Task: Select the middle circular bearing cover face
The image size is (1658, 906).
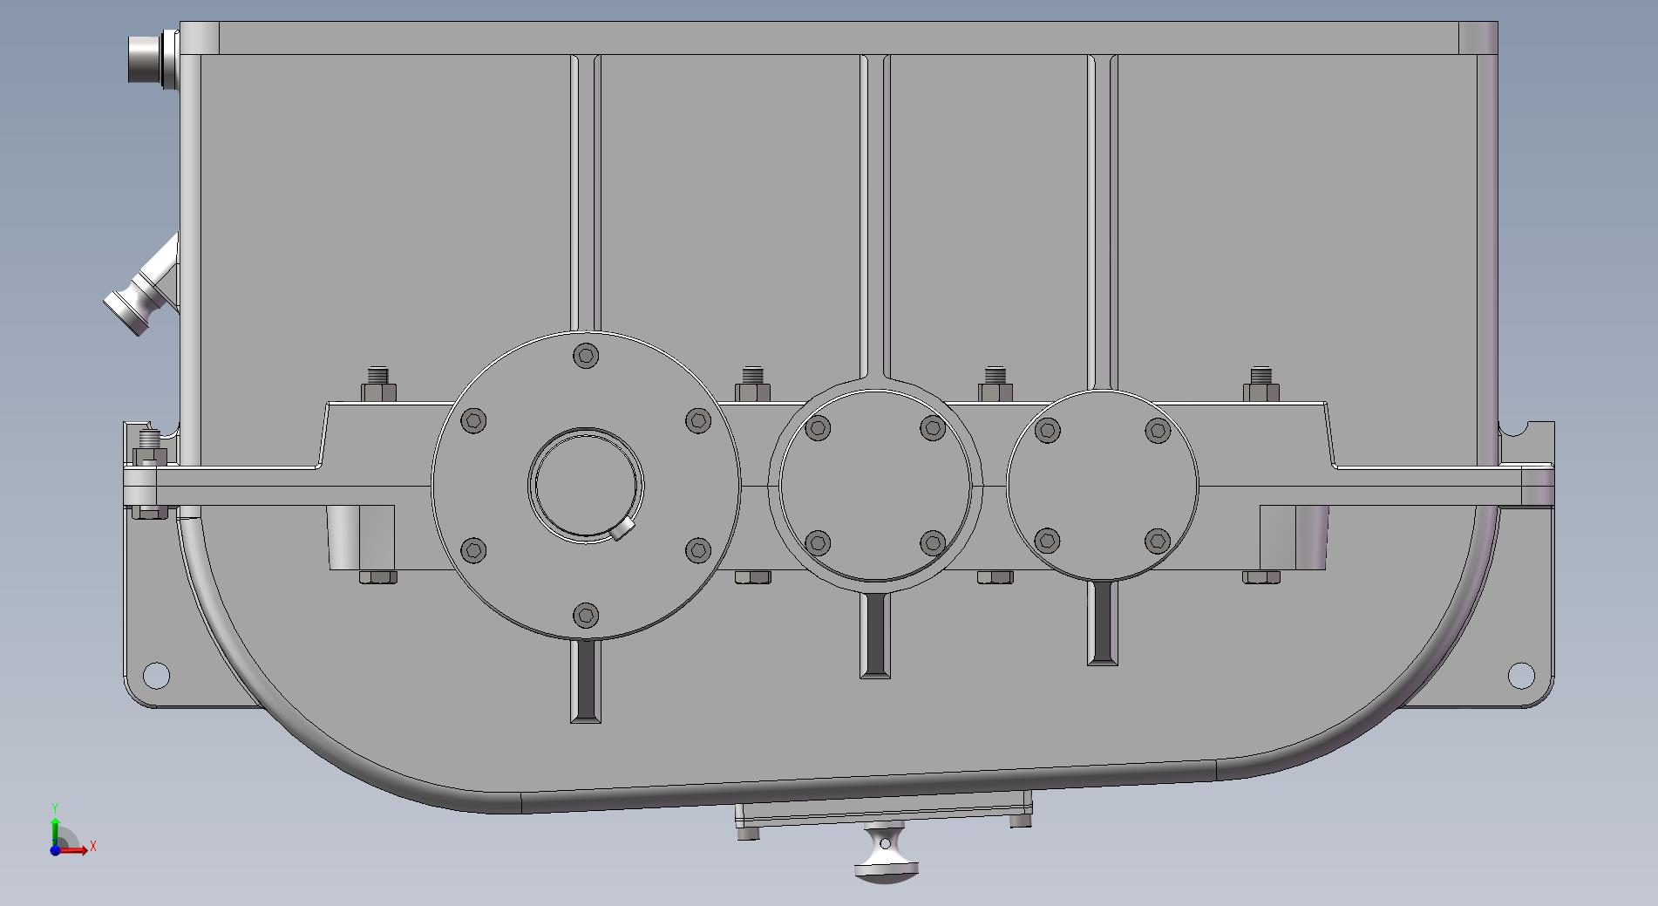Action: pos(874,485)
